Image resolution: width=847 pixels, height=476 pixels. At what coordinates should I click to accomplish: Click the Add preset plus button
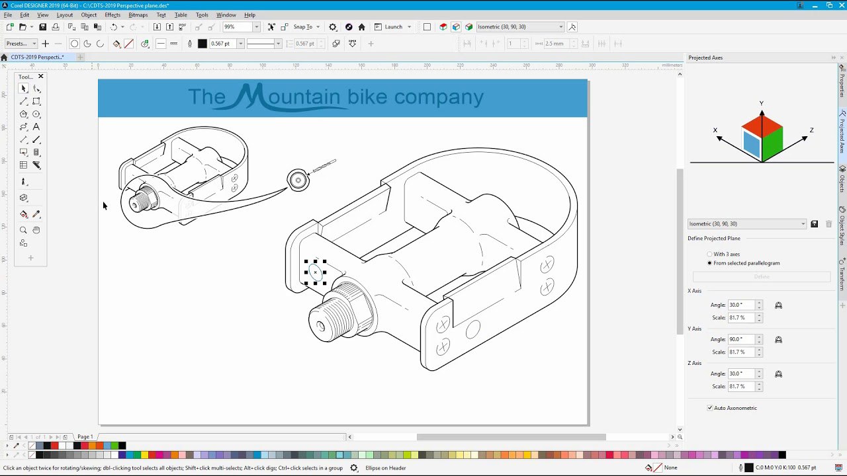coord(45,44)
